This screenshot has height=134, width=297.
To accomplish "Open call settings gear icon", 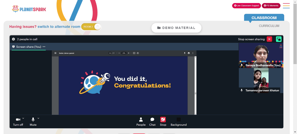I will point(13,39).
